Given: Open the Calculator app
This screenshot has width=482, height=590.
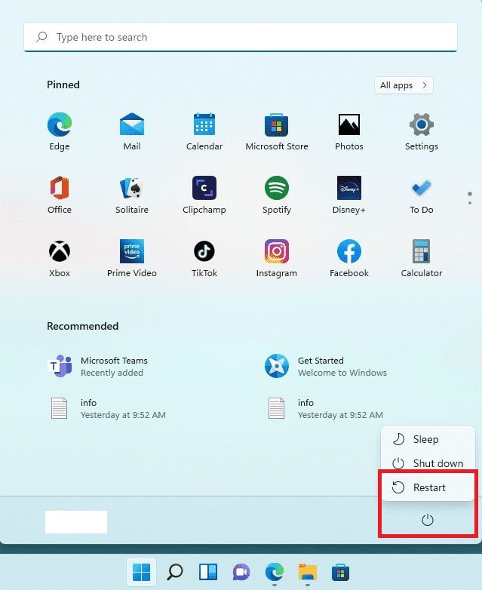Looking at the screenshot, I should 422,258.
